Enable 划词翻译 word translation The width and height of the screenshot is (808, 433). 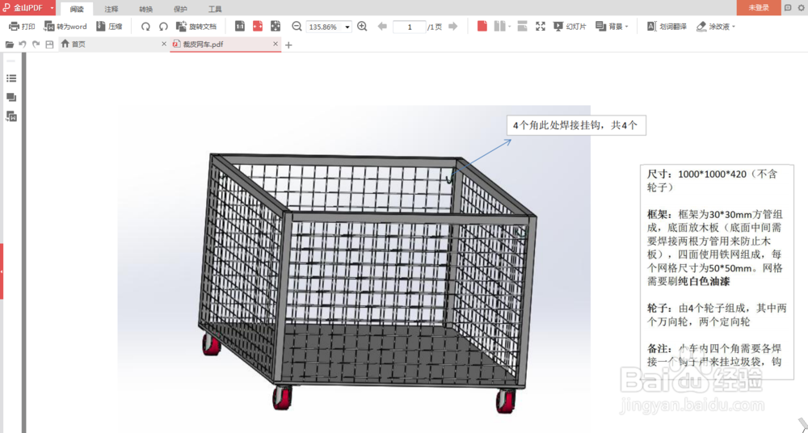tap(667, 27)
